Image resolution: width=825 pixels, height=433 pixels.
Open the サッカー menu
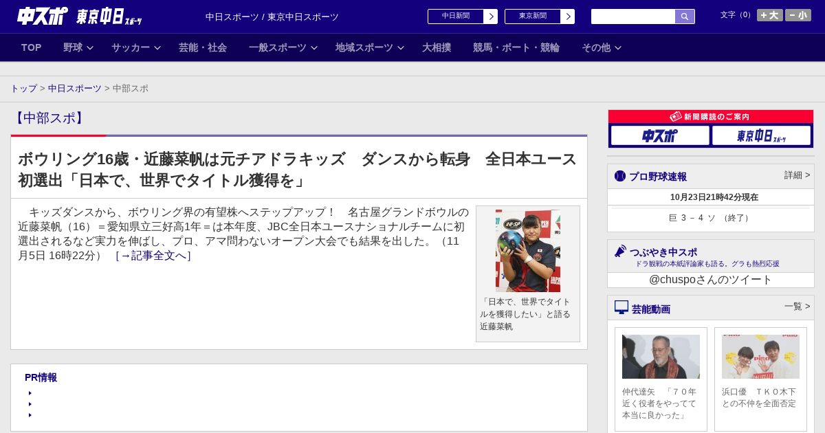click(131, 47)
